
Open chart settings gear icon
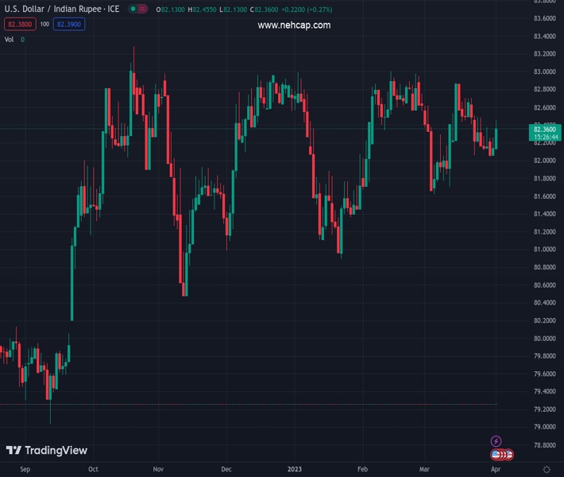click(x=547, y=470)
